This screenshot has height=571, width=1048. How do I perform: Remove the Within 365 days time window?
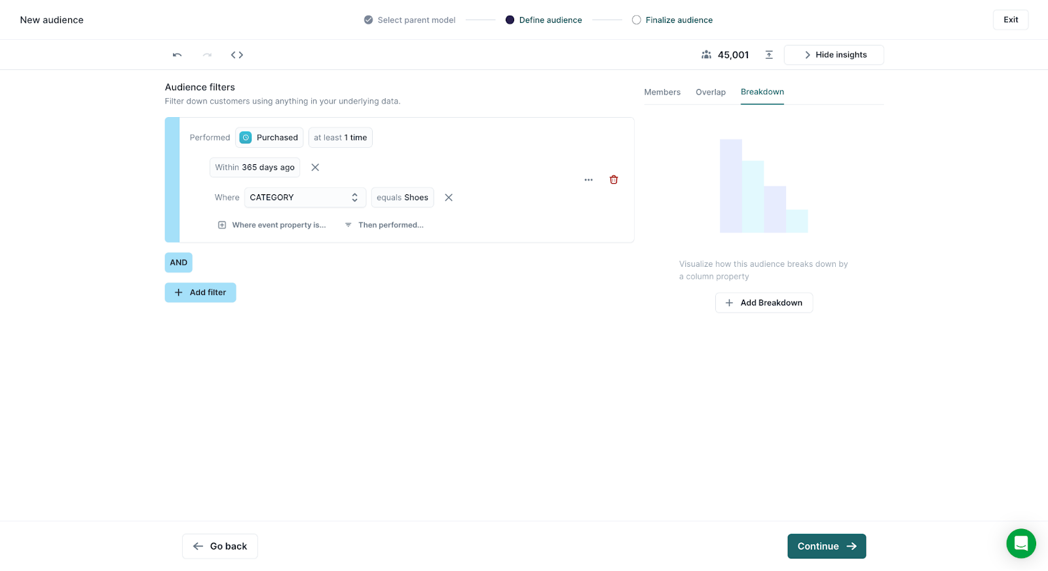[x=315, y=167]
